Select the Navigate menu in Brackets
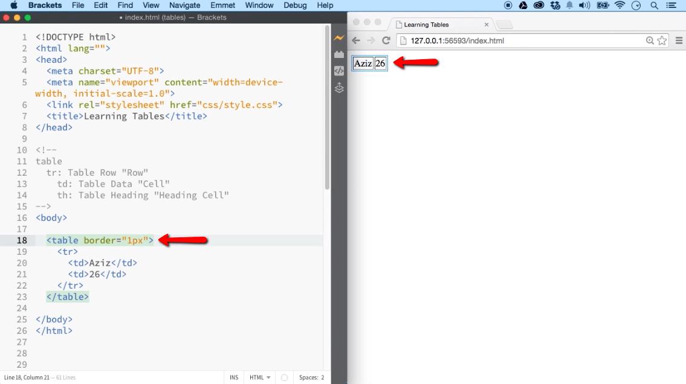Viewport: 686px width, 384px height. click(x=184, y=5)
